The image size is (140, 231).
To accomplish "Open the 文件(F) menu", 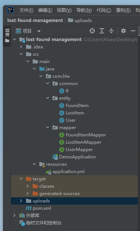I will [26, 10].
